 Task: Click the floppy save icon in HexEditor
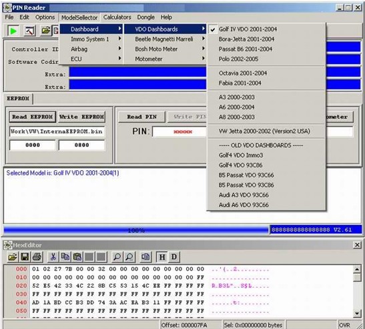(25, 257)
